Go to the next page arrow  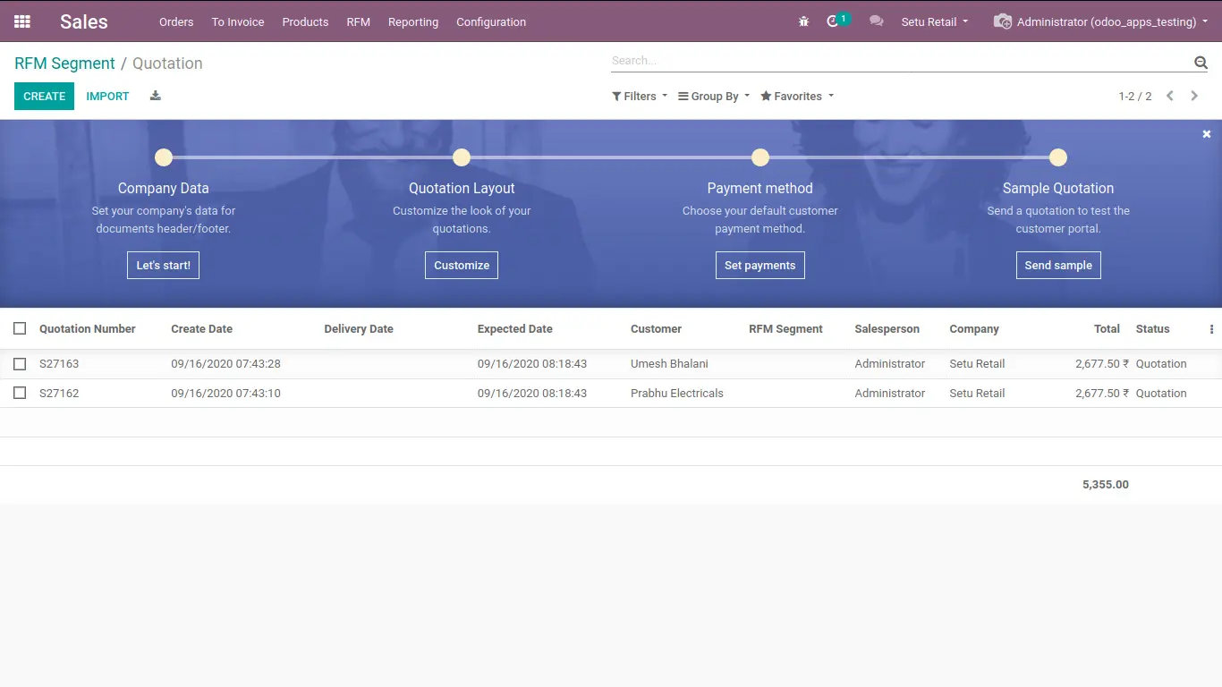1194,96
